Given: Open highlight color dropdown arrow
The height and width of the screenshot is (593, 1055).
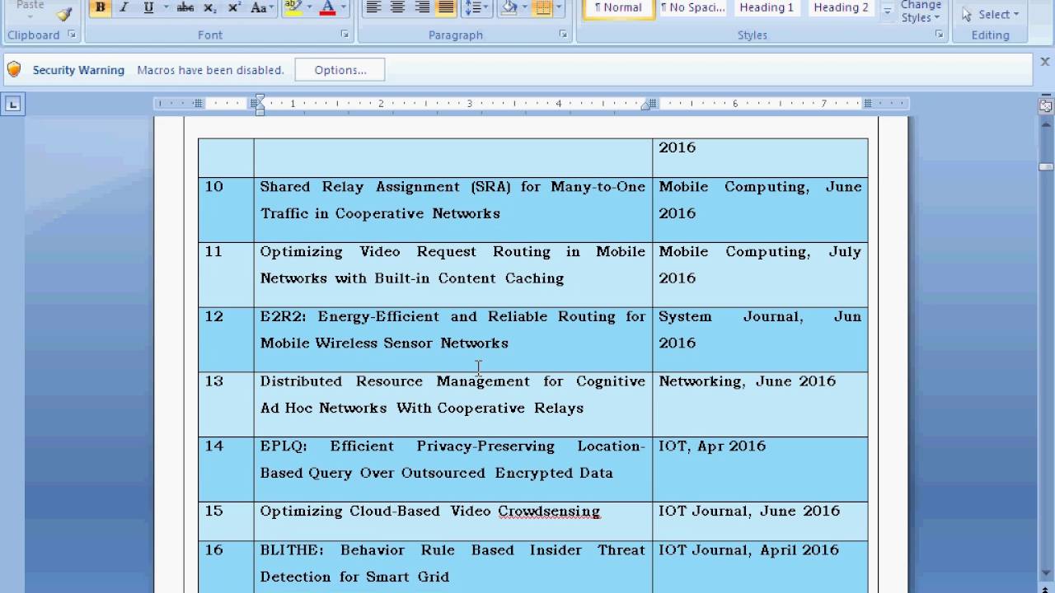Looking at the screenshot, I should [x=309, y=7].
